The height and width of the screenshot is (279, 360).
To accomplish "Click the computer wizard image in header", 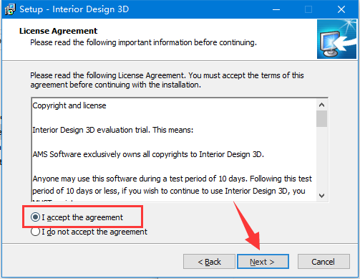I will tap(336, 39).
